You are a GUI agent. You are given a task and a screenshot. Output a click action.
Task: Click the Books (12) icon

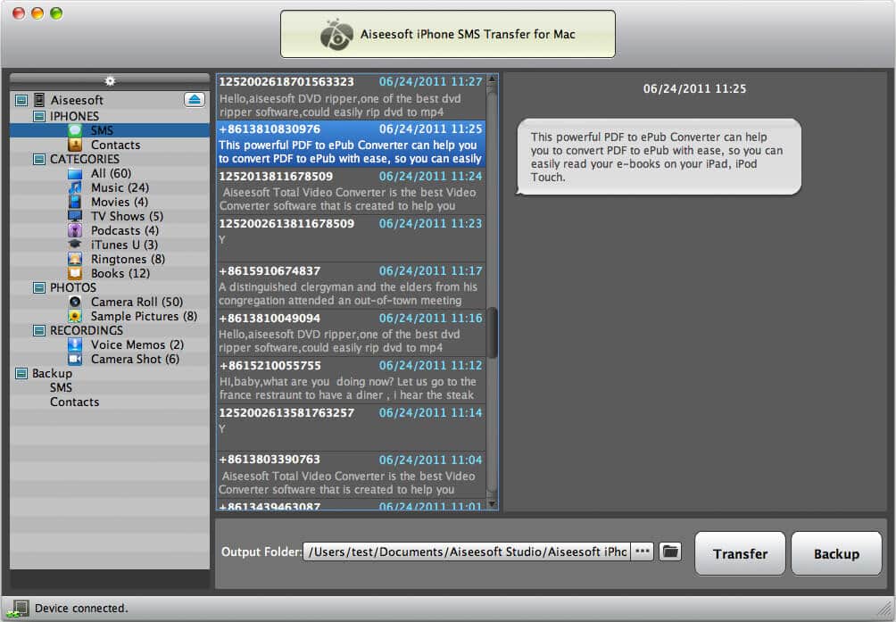pos(75,273)
